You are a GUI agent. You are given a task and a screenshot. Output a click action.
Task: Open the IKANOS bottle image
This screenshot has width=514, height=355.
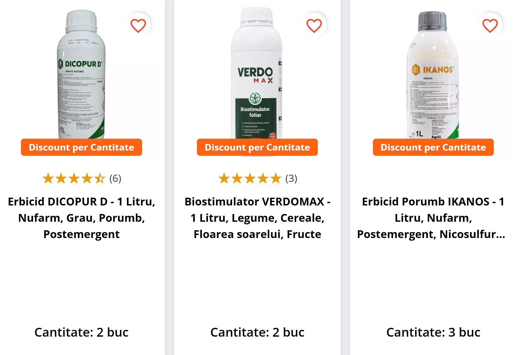tap(433, 75)
